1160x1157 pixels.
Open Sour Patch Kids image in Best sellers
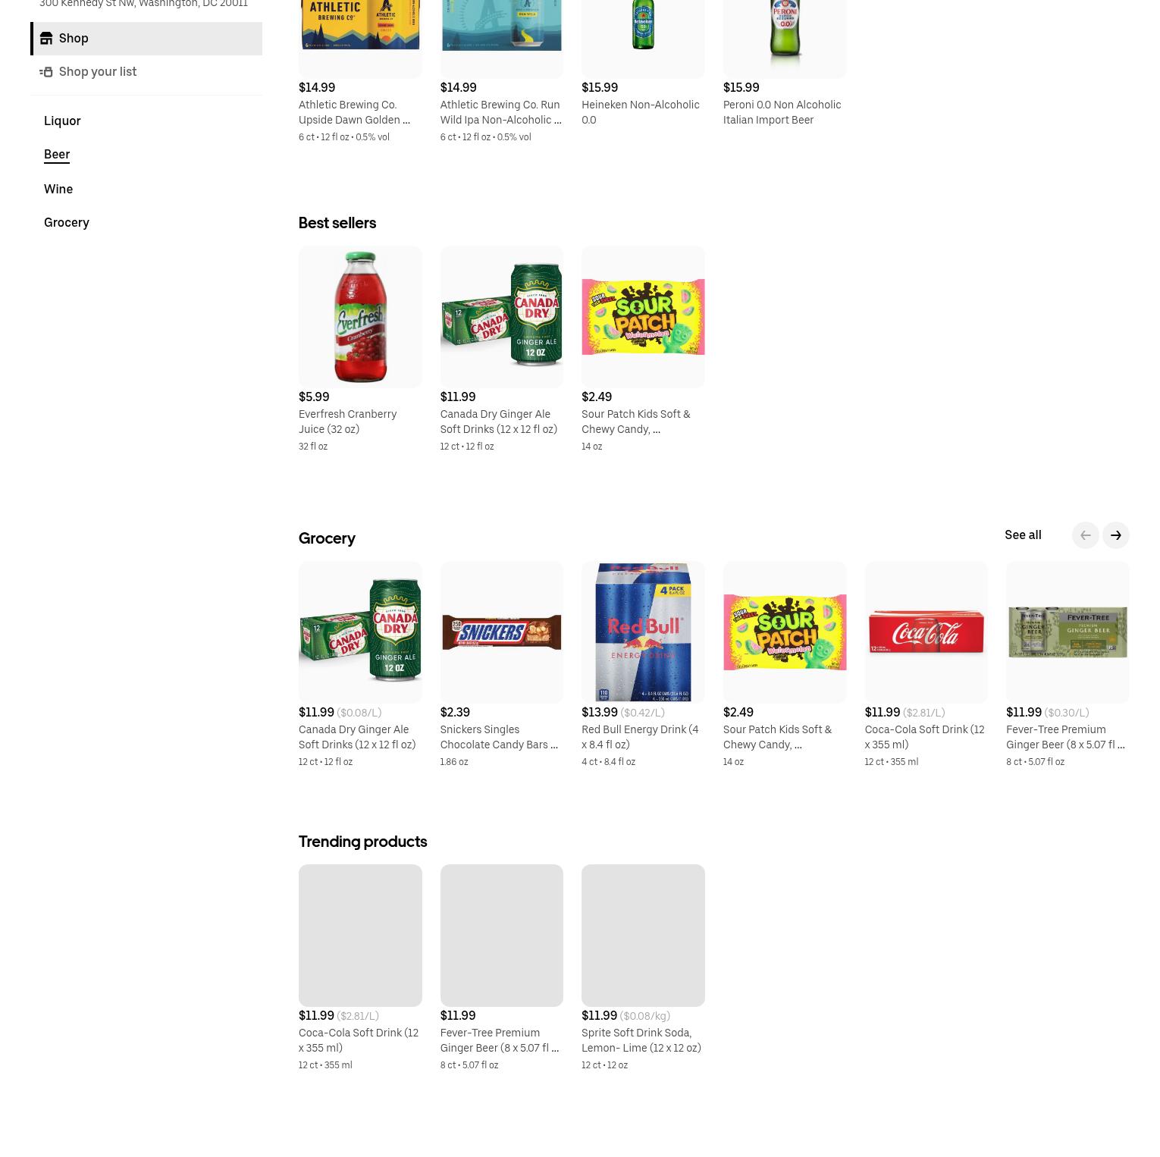[643, 317]
